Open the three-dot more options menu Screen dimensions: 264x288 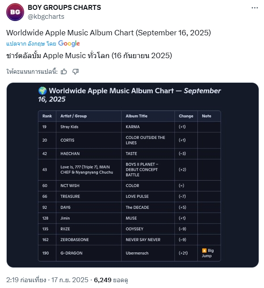click(255, 8)
